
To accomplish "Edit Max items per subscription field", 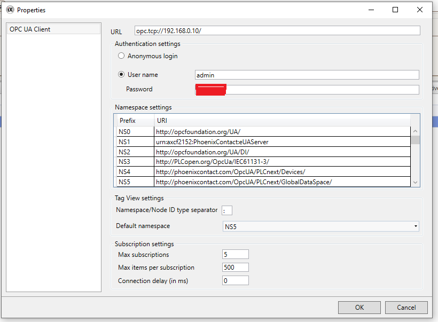I will tap(235, 267).
